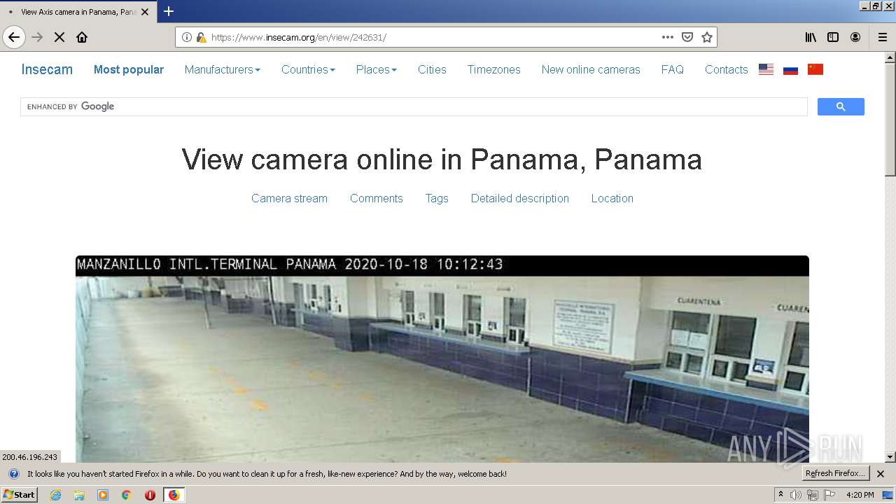
Task: Expand the Manufacturers dropdown
Action: tap(223, 69)
